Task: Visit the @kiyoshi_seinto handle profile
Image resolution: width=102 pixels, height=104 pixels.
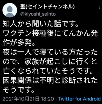Action: click(x=38, y=14)
